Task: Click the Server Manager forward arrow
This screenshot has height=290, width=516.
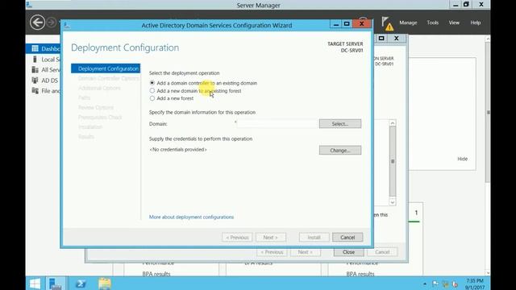Action: 52,23
